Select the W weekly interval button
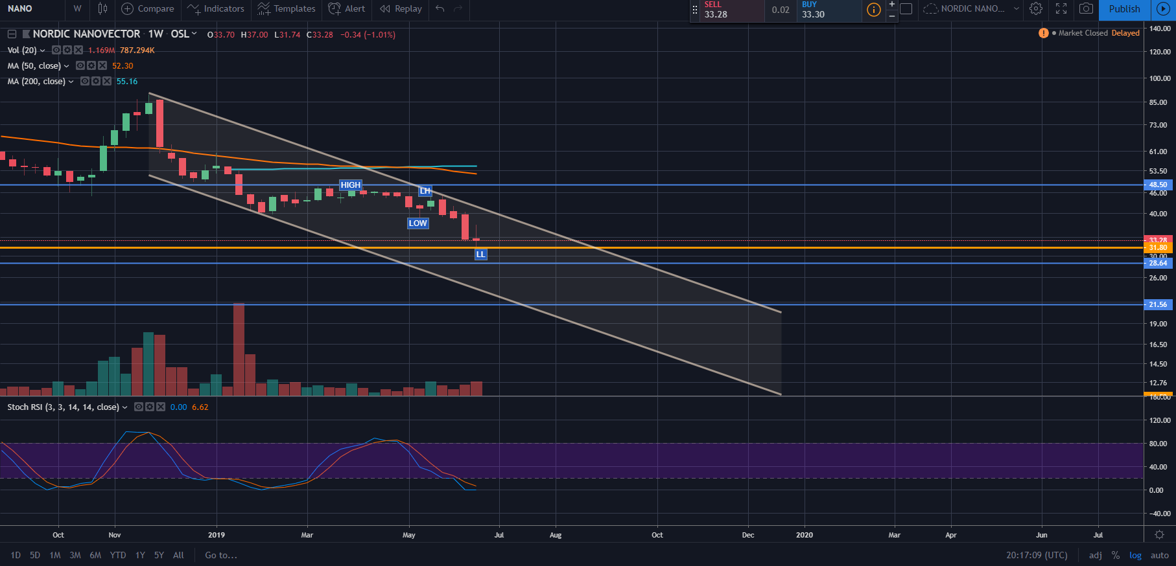 [x=77, y=8]
